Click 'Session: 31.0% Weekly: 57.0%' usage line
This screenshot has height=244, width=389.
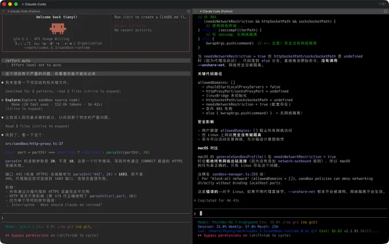(x=238, y=227)
